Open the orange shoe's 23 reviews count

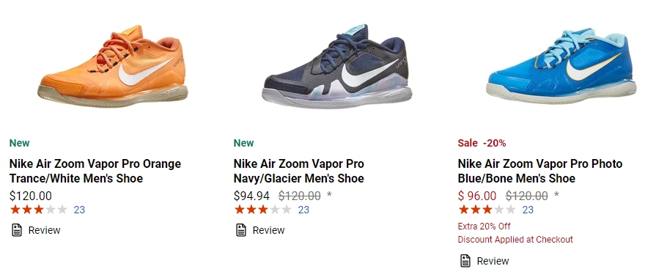79,210
